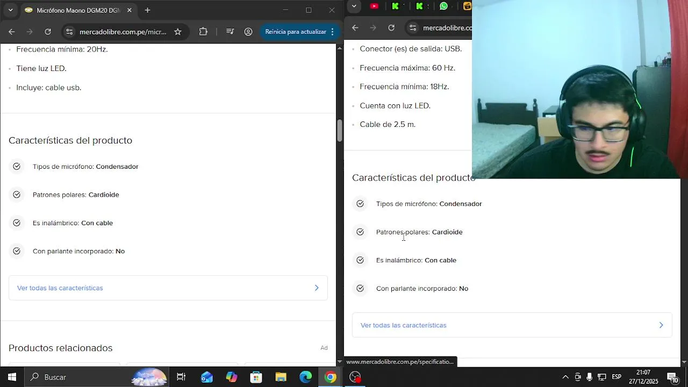688x387 pixels.
Task: Go back in the right browser window
Action: [x=355, y=28]
